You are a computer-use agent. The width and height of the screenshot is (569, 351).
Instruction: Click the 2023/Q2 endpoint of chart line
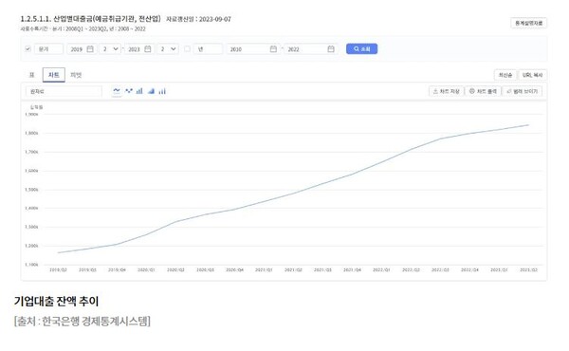[528, 125]
